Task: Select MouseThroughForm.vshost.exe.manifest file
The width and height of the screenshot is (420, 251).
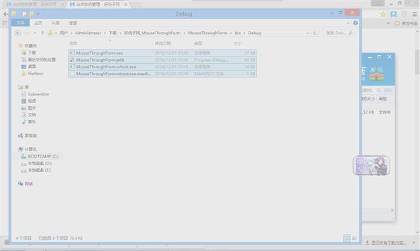Action: coord(163,74)
